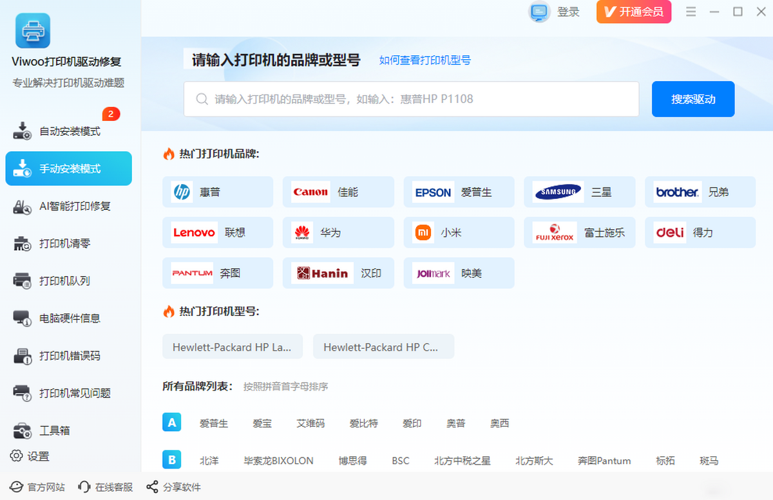Go to 打印机清零 section
The width and height of the screenshot is (773, 500).
coord(69,243)
